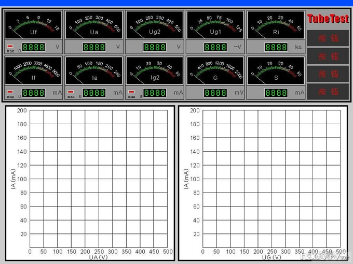Viewport: 353px width, 264px height.
Task: Toggle the red max indicator under Ia
Action: (71, 92)
